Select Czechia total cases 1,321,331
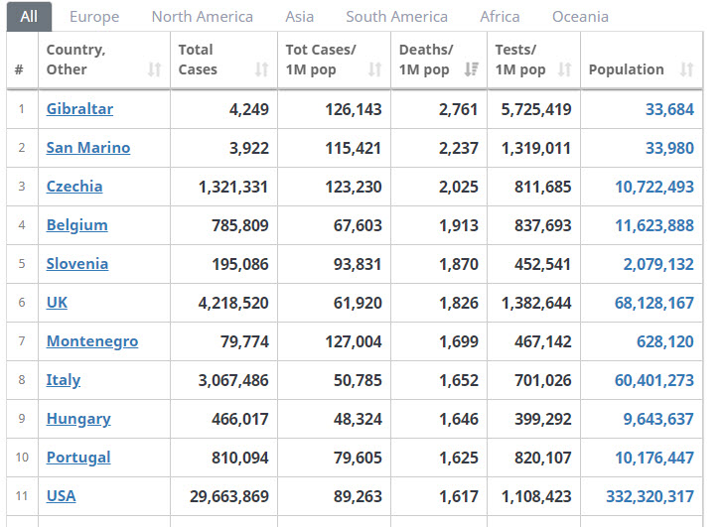Viewport: 725px width, 527px height. 233,187
